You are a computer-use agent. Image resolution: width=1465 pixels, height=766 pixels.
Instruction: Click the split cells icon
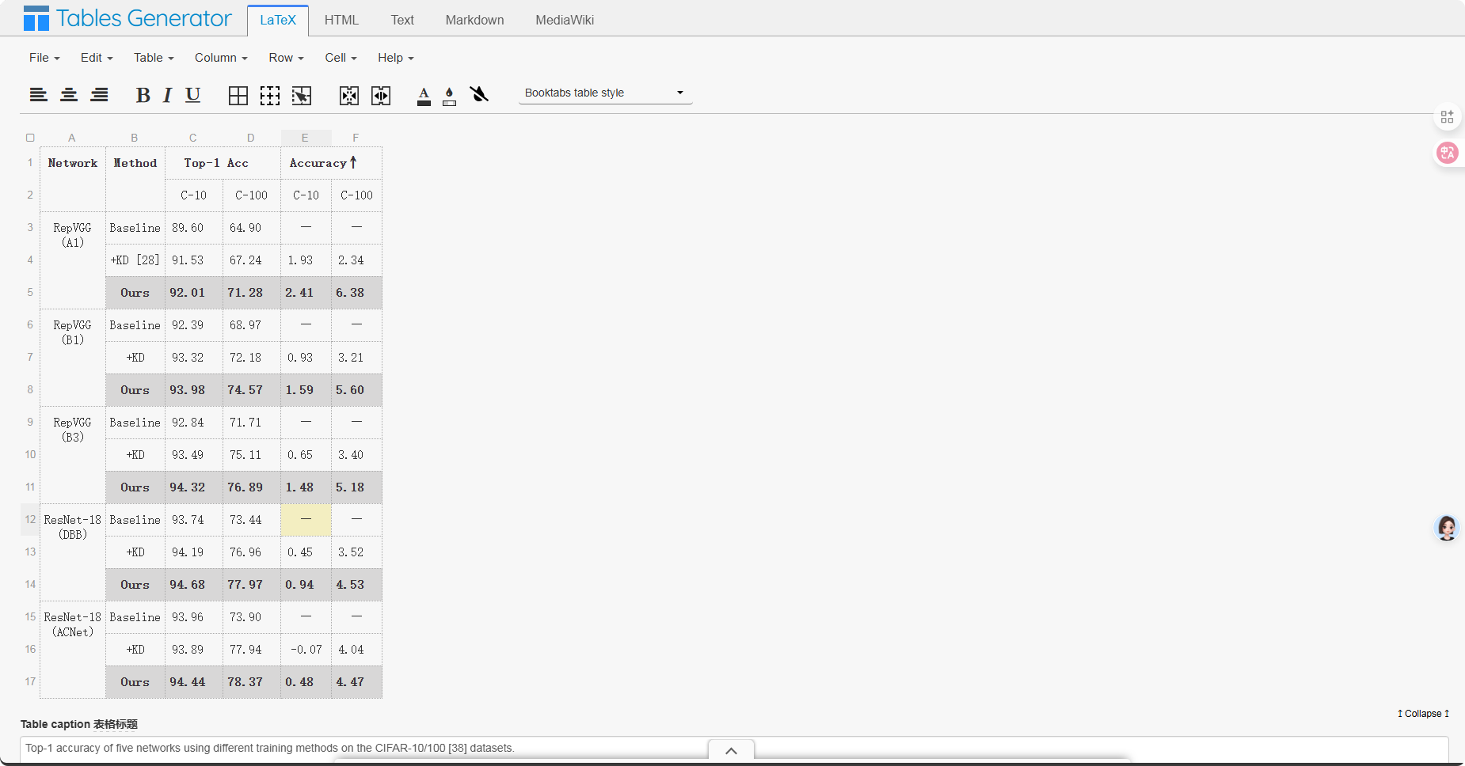click(381, 96)
